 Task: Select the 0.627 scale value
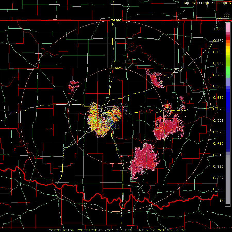pos(218,109)
